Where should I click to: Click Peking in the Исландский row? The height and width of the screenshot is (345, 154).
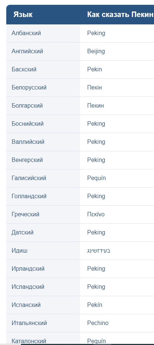pos(96,287)
